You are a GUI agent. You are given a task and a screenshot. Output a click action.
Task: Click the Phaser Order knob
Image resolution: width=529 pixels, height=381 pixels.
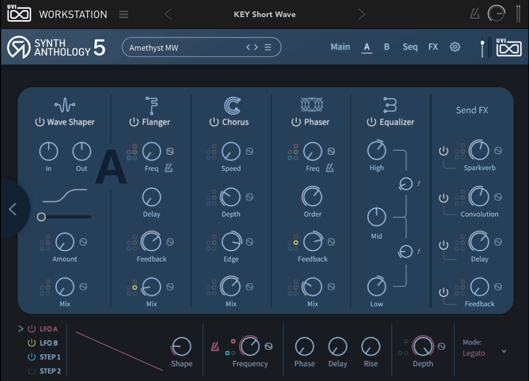point(312,197)
